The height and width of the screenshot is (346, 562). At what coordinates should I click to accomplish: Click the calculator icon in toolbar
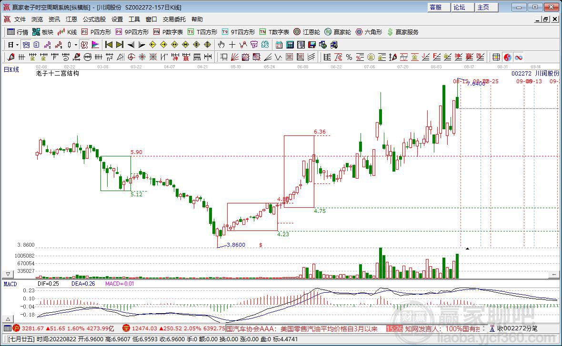tap(290, 45)
